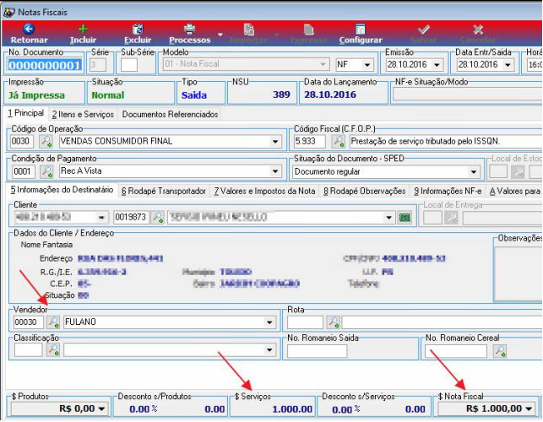Open search lookup for Vendedor
543x422 pixels.
[53, 322]
